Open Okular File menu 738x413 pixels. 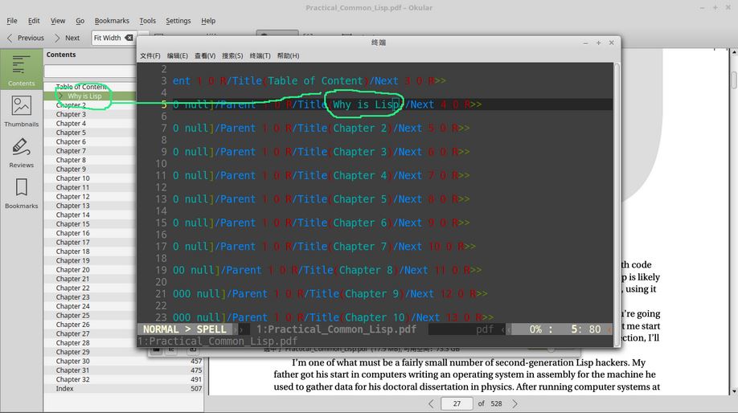tap(12, 21)
